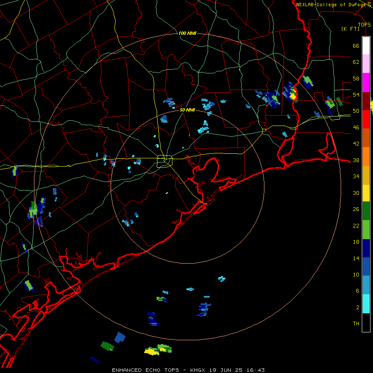Click the 'NEXLAB-College of DuPage' credit text
The height and width of the screenshot is (373, 373).
coord(331,5)
